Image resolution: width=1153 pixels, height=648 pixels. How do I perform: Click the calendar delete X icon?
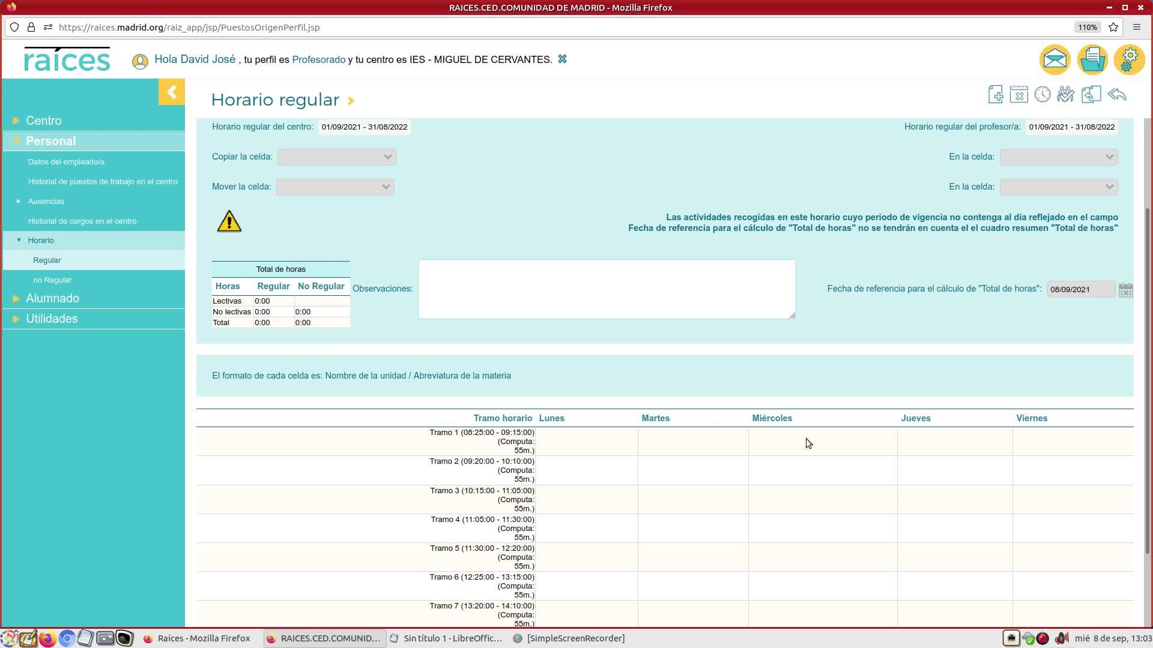coord(1018,95)
